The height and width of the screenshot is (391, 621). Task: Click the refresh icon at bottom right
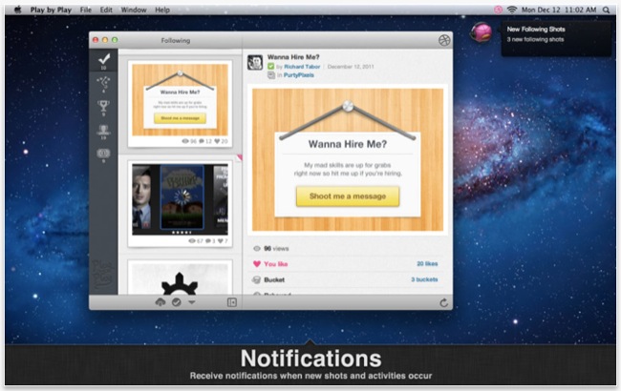click(x=444, y=302)
